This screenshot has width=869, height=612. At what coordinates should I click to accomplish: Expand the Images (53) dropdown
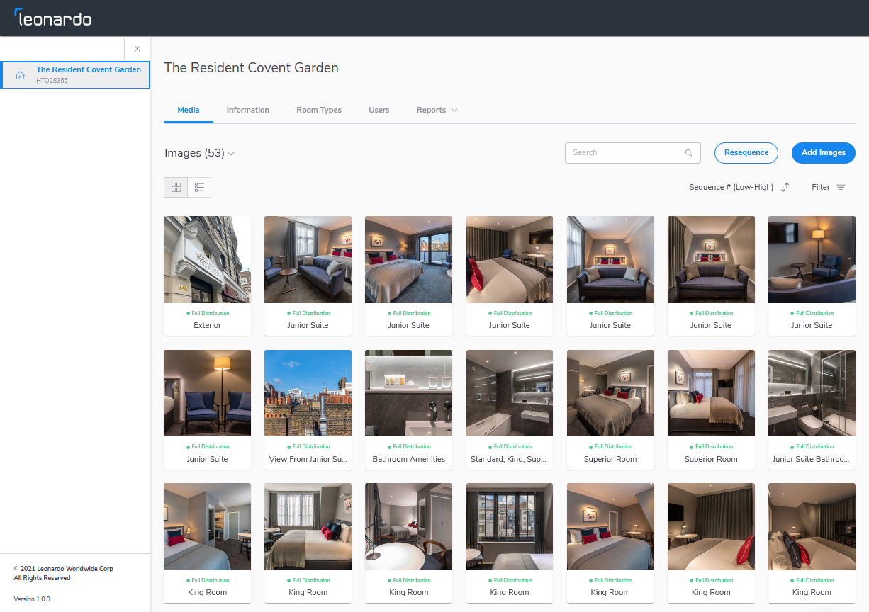[x=231, y=153]
